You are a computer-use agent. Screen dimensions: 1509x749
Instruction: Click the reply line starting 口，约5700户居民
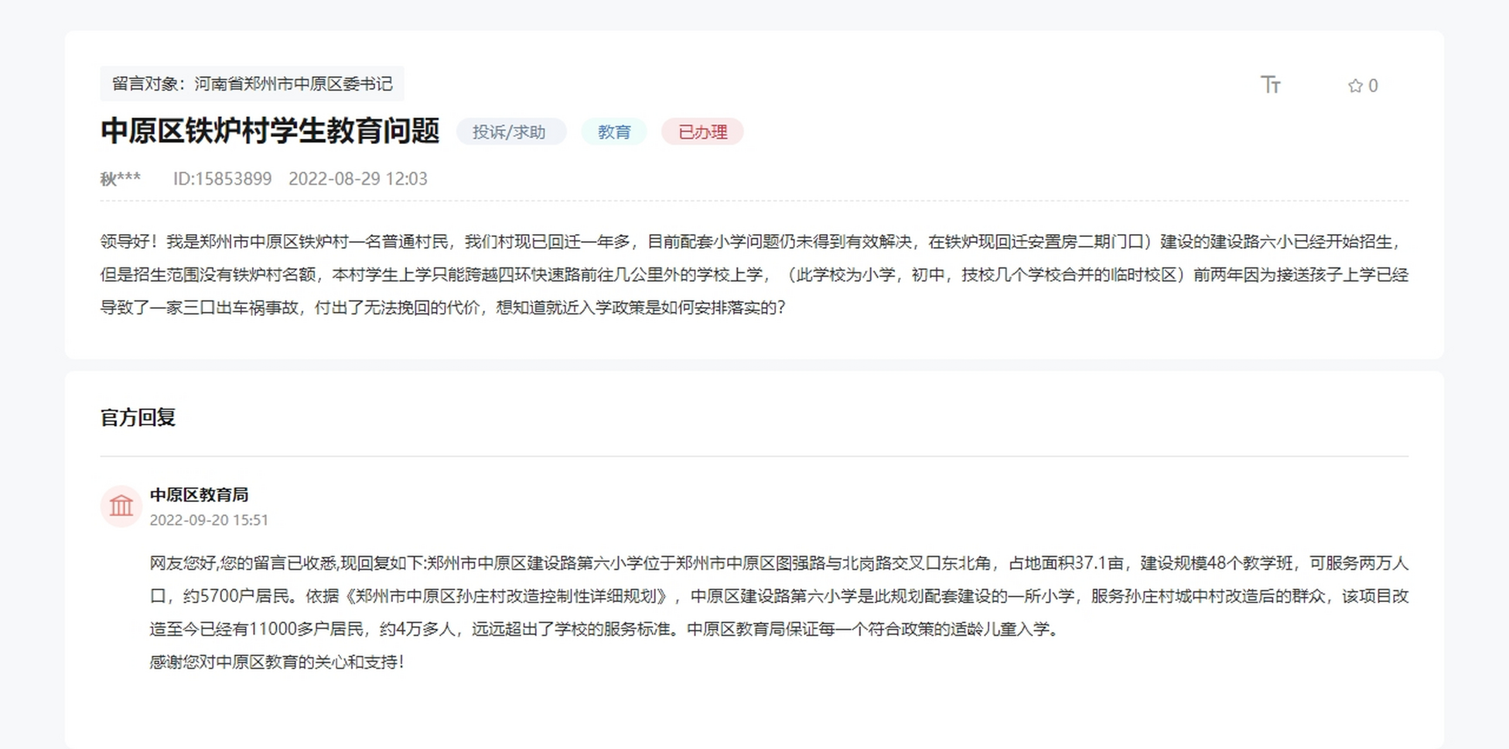click(x=779, y=596)
